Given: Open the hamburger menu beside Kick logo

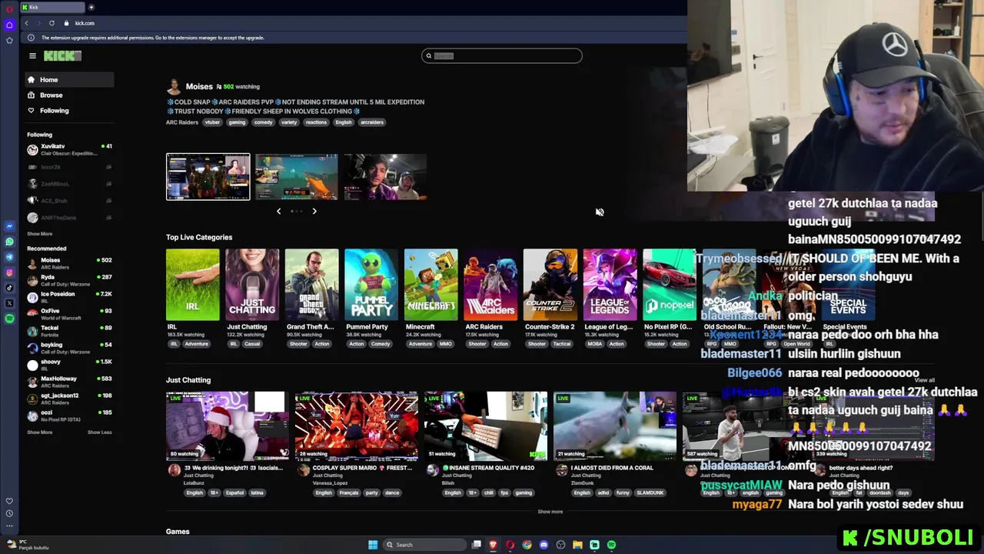Looking at the screenshot, I should (32, 55).
